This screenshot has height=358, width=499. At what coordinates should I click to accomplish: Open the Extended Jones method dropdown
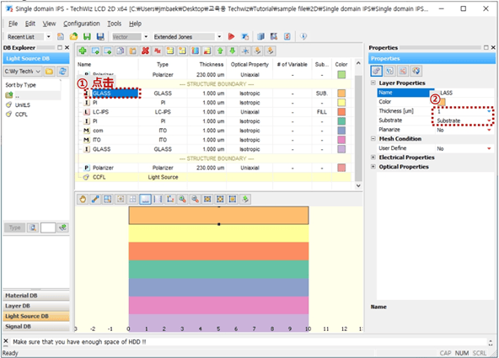tap(219, 37)
